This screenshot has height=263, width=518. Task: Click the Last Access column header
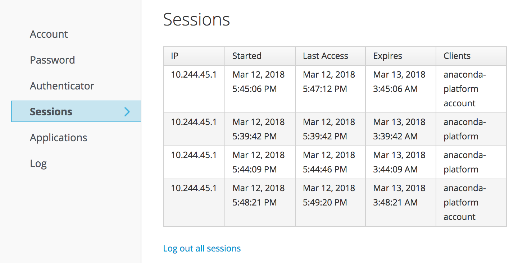click(x=325, y=56)
